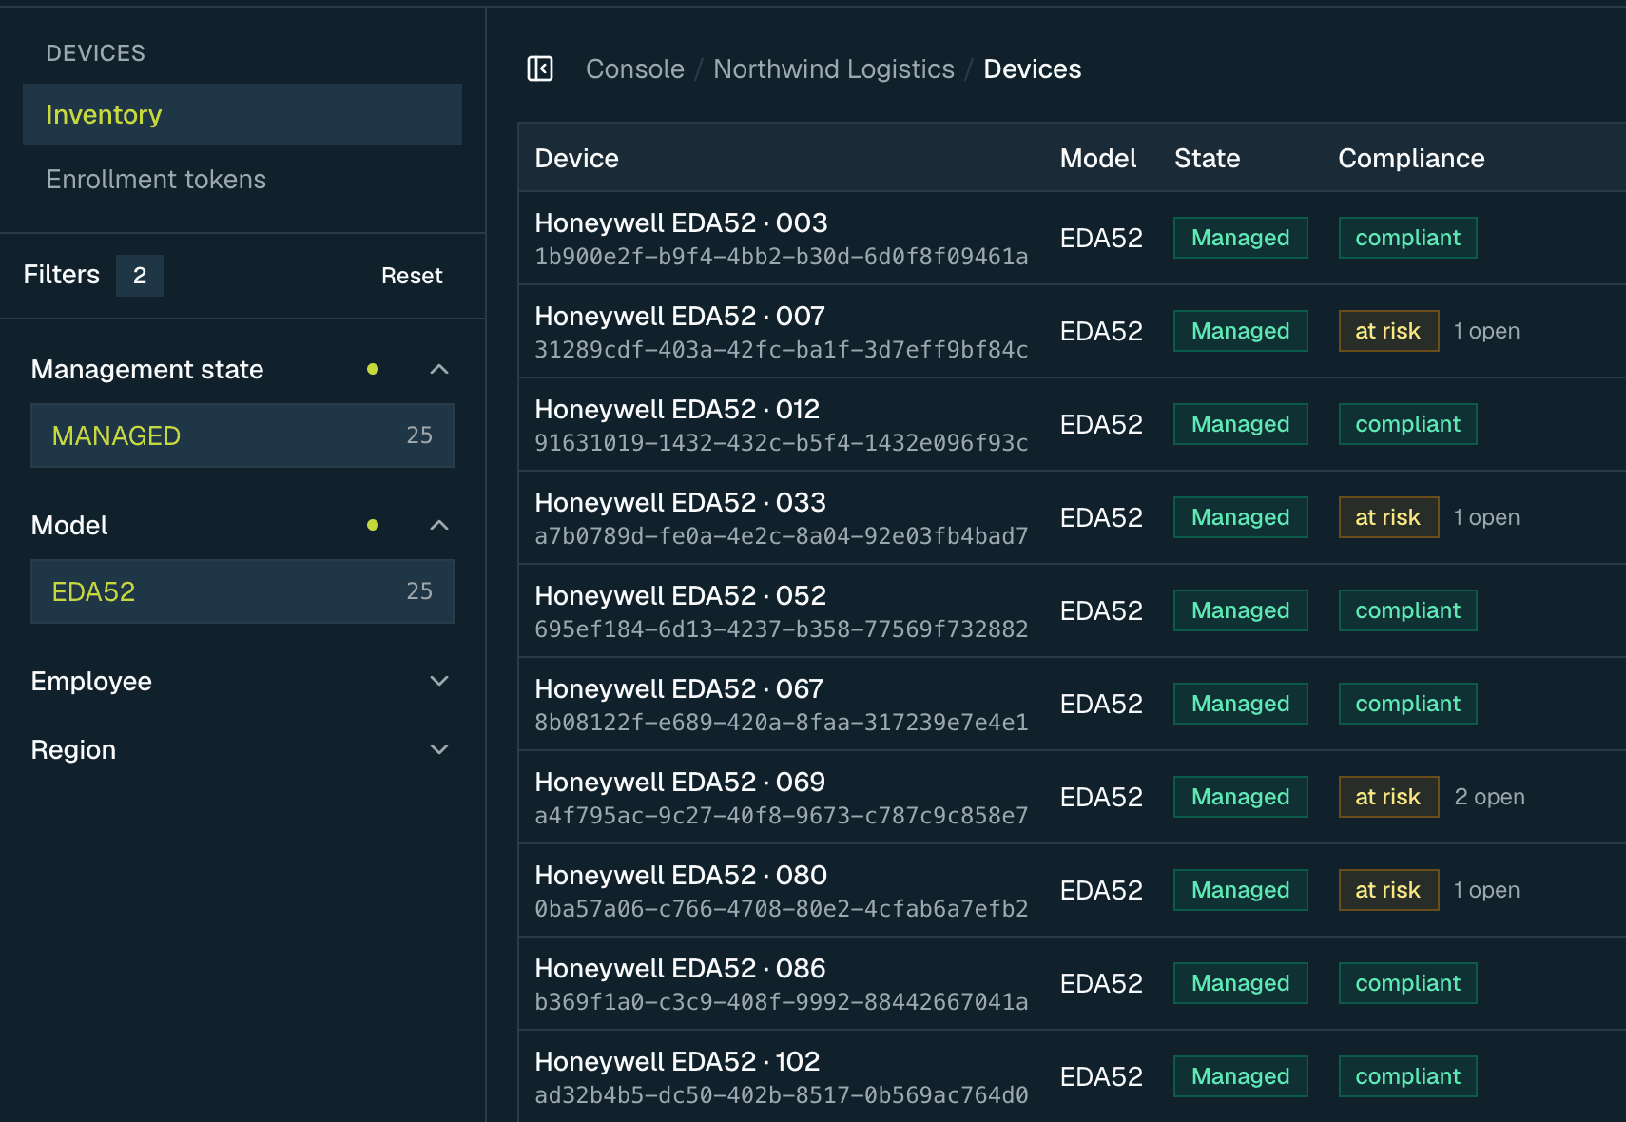Select device ID 31289cdf-403a-42fc-ba1f-3d7eff9bf84c
Viewport: 1626px width, 1122px height.
point(782,350)
